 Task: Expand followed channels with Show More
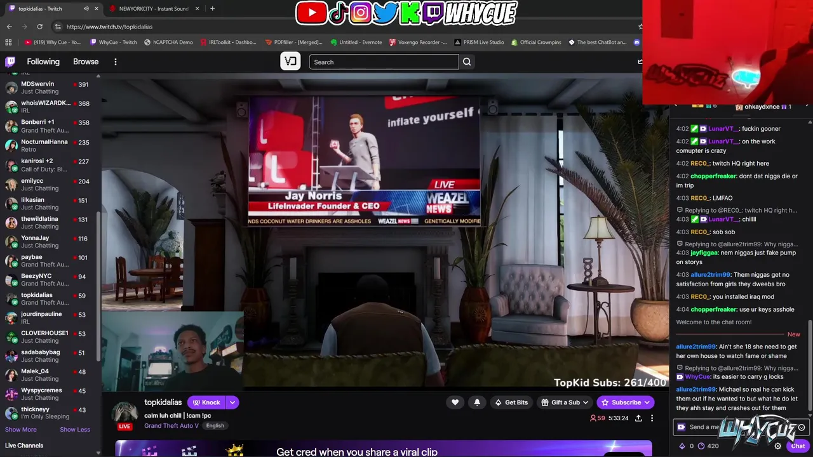click(x=21, y=430)
